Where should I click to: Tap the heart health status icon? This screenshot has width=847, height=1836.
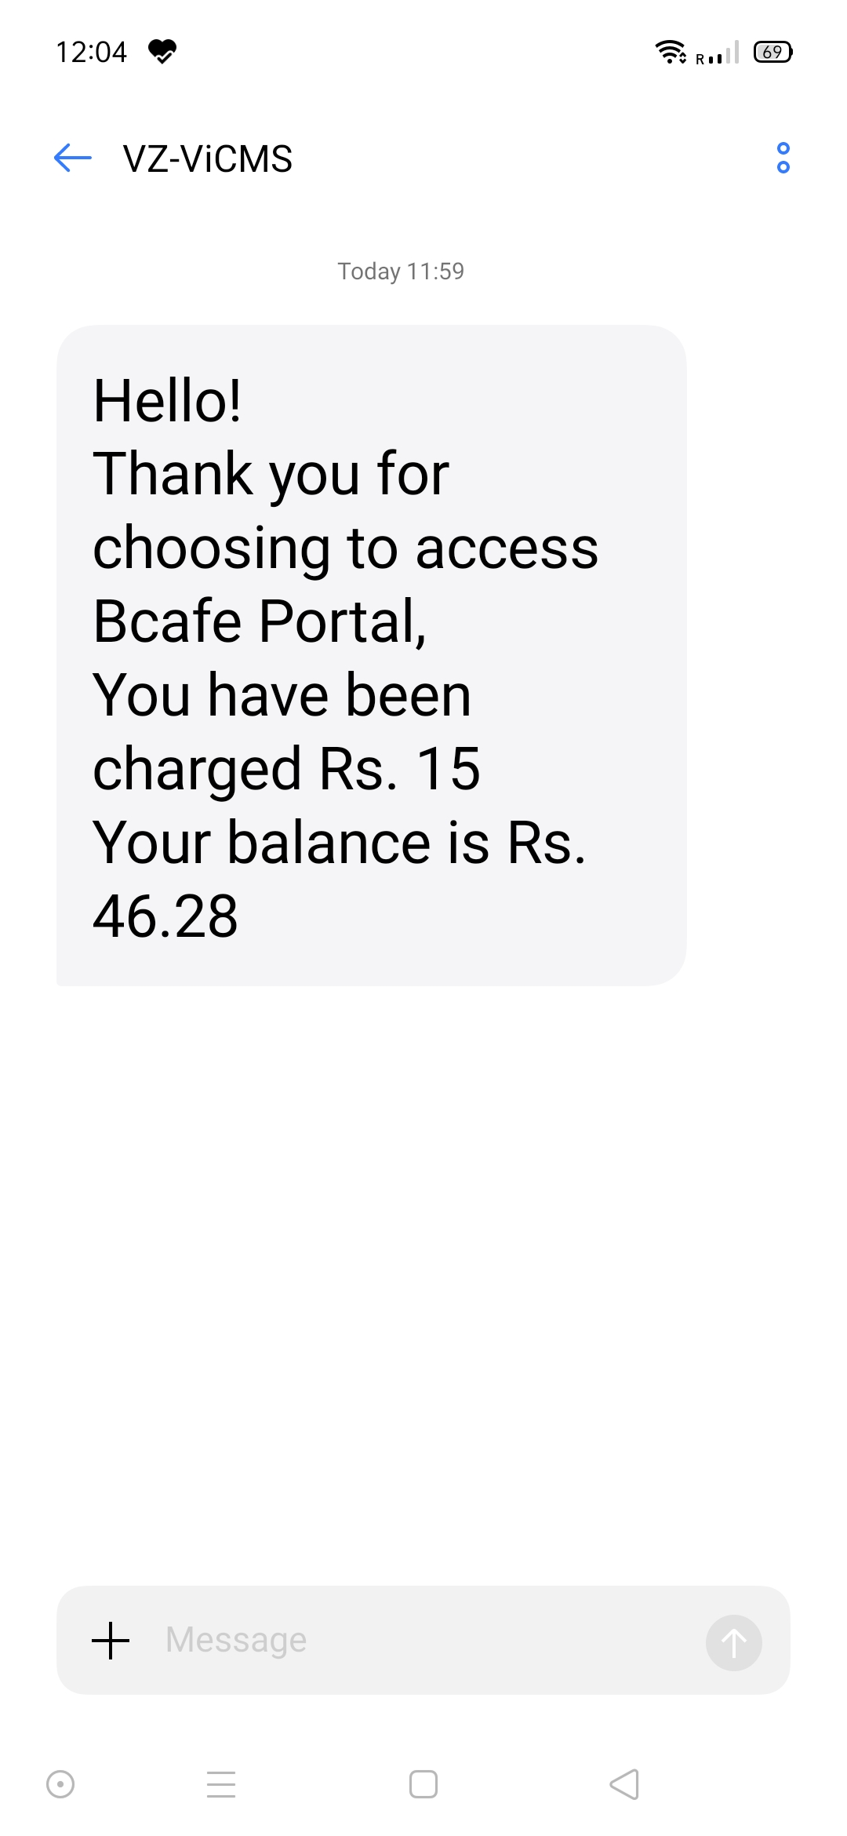tap(162, 52)
